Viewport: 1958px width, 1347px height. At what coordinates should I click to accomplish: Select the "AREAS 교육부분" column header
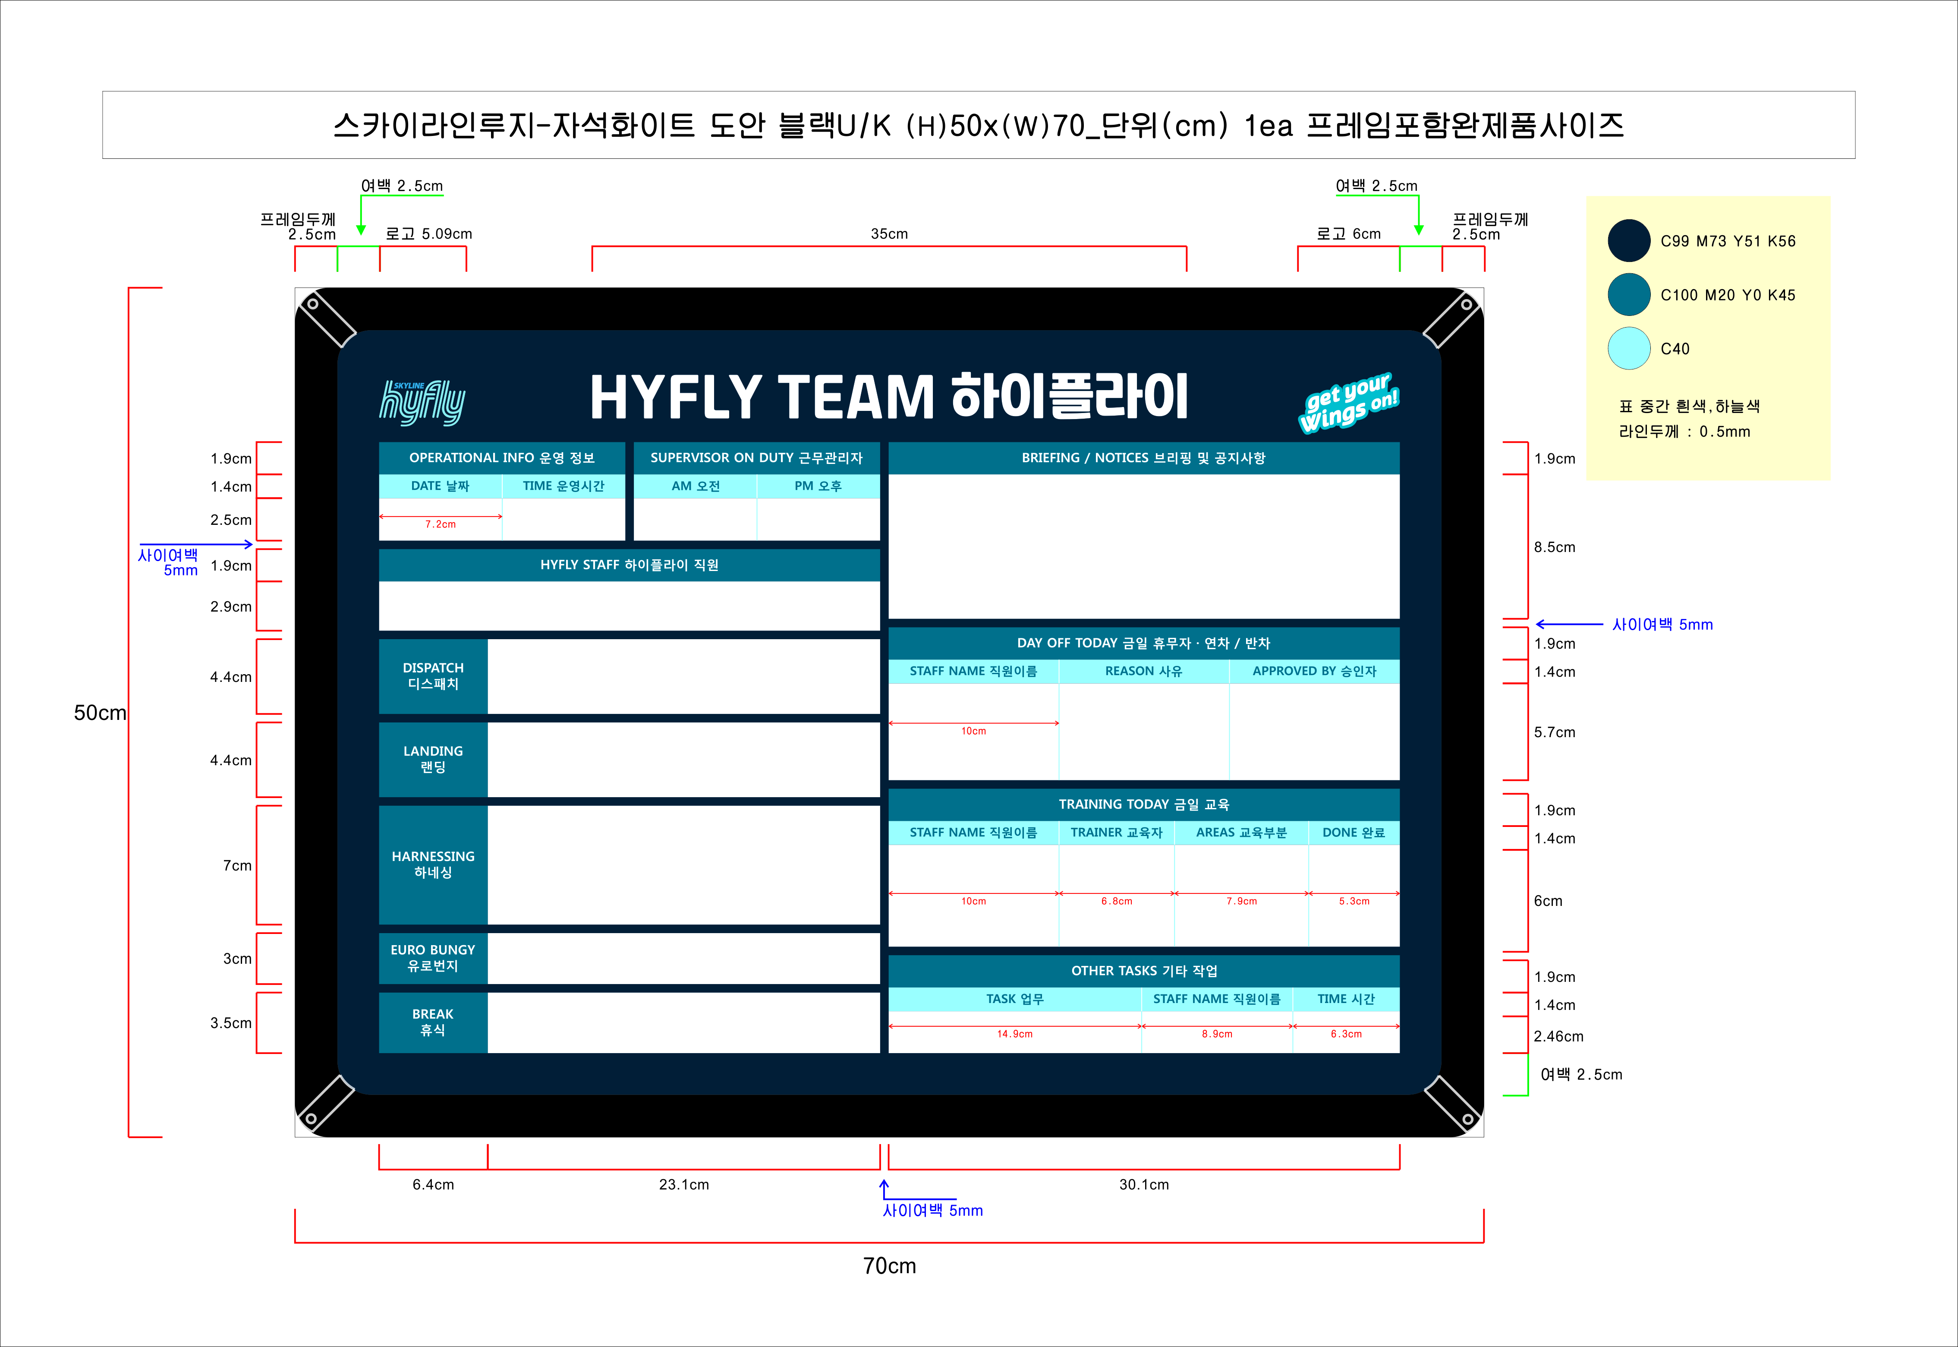coord(1242,832)
